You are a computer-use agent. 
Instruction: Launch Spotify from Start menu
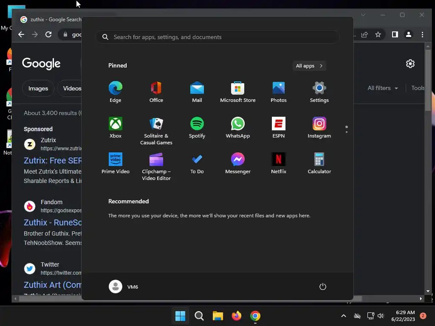197,128
